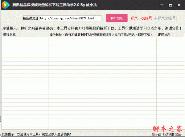Click the 欢迎使用本工具 status bar message
Viewport: 185px width, 137px height.
[x=36, y=134]
